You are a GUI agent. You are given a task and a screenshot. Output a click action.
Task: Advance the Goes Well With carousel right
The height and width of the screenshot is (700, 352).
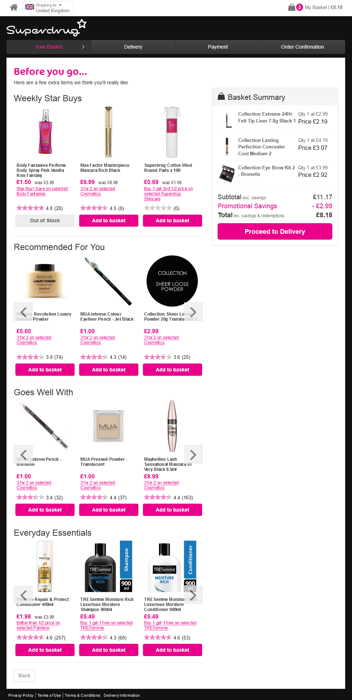[193, 454]
